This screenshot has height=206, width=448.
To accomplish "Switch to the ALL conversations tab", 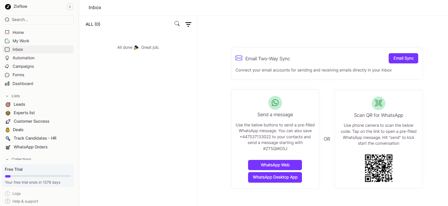I will pos(93,24).
